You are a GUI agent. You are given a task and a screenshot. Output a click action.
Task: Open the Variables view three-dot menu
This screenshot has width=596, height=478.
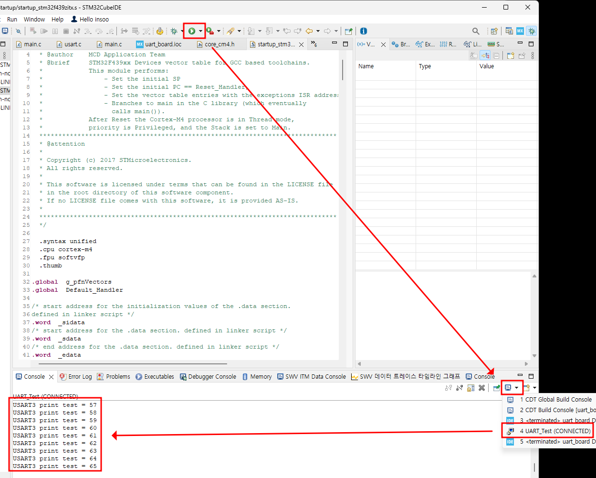point(533,55)
